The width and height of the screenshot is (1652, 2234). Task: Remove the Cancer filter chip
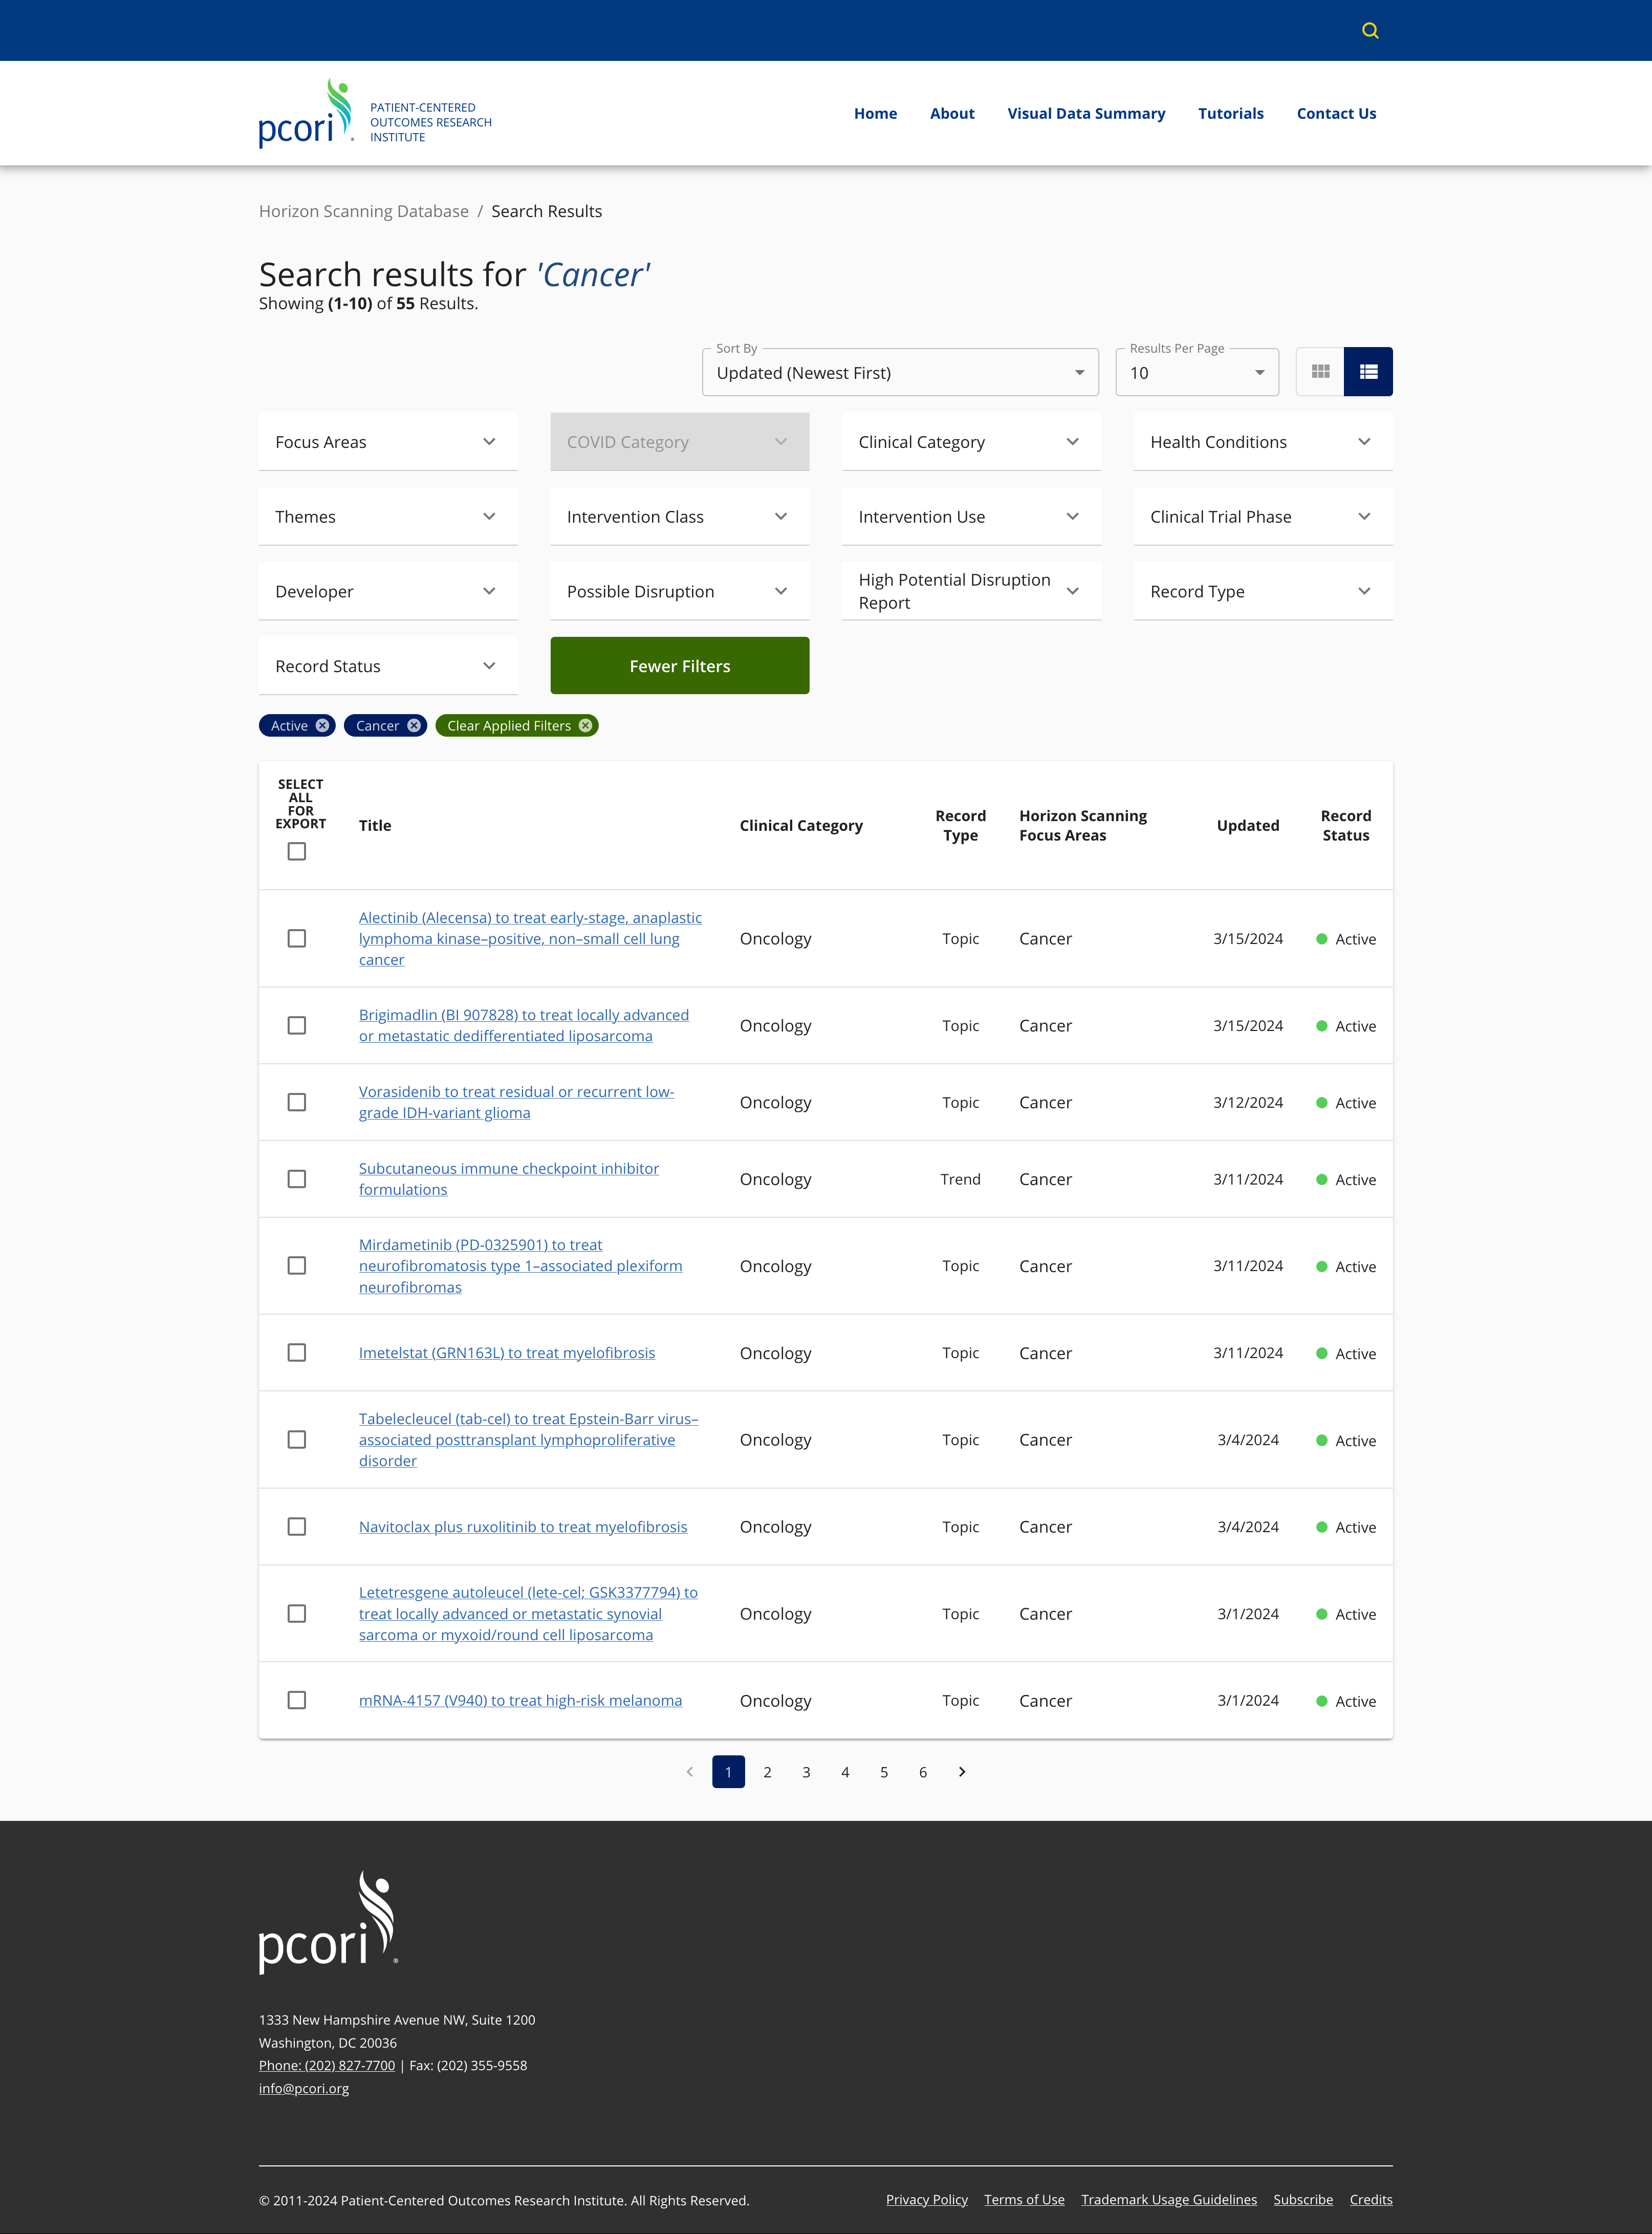point(414,726)
